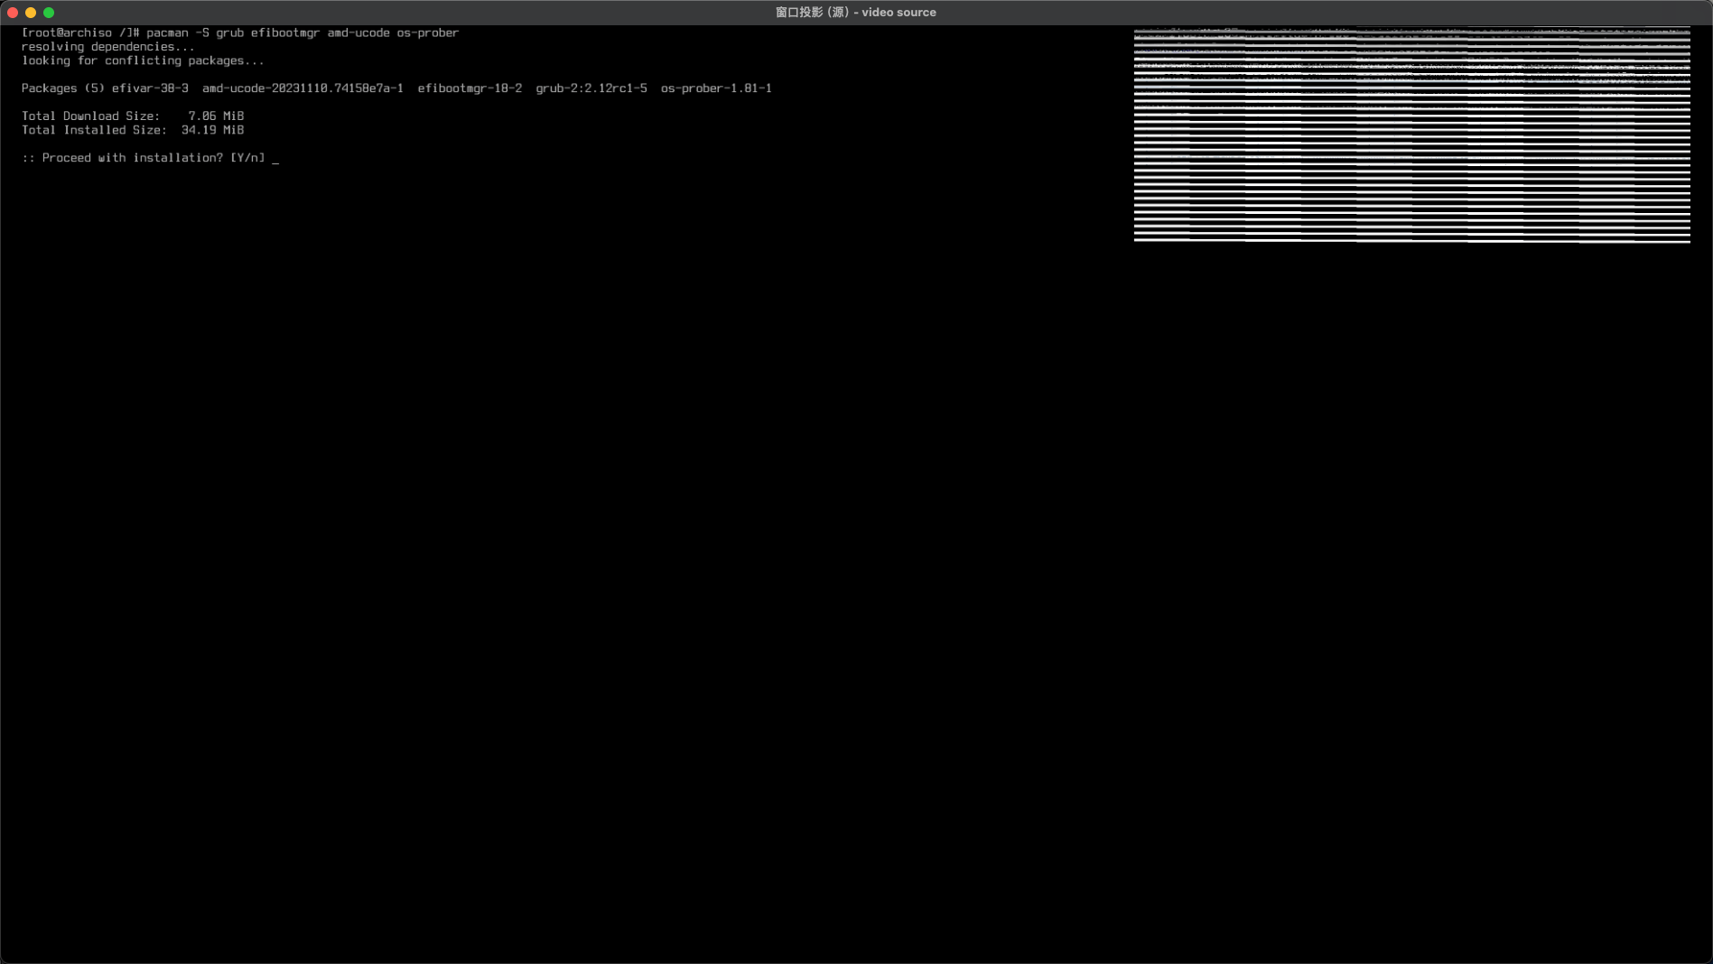1713x964 pixels.
Task: Click the yellow minimize window button
Action: [x=31, y=13]
